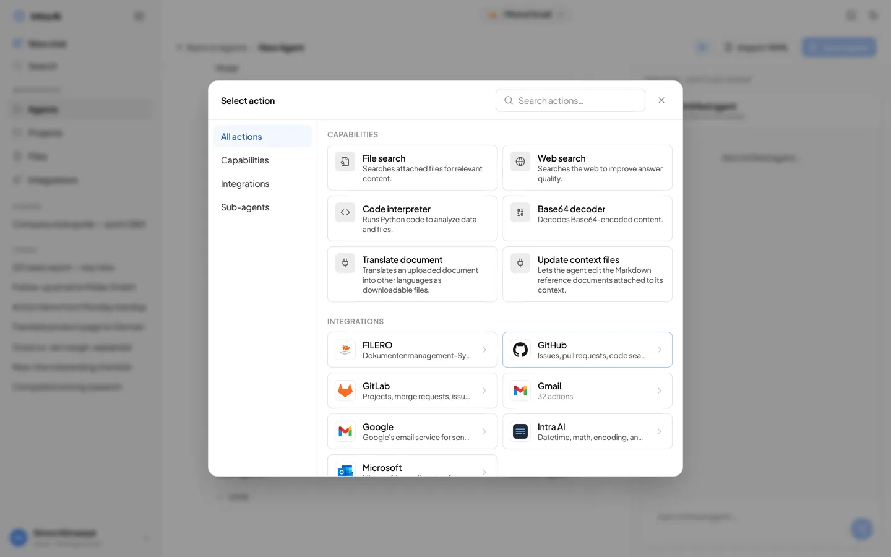Select the Code interpreter brackets icon

click(345, 212)
